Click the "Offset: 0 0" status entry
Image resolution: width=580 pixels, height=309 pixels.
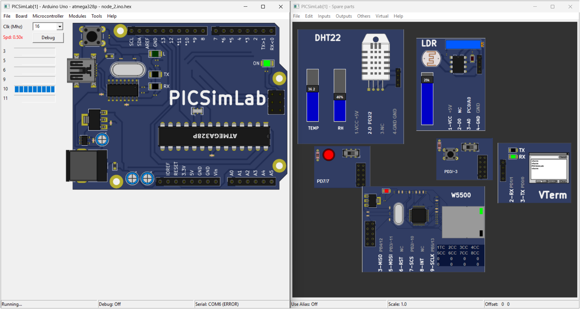[497, 304]
